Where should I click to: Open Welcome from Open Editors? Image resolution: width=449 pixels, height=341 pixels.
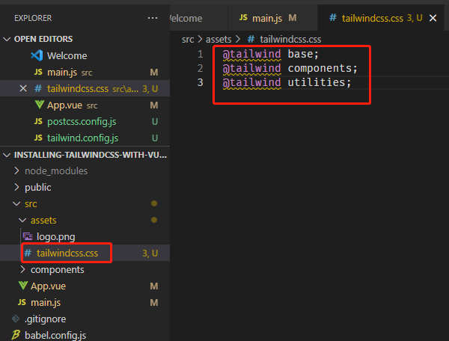[x=85, y=55]
